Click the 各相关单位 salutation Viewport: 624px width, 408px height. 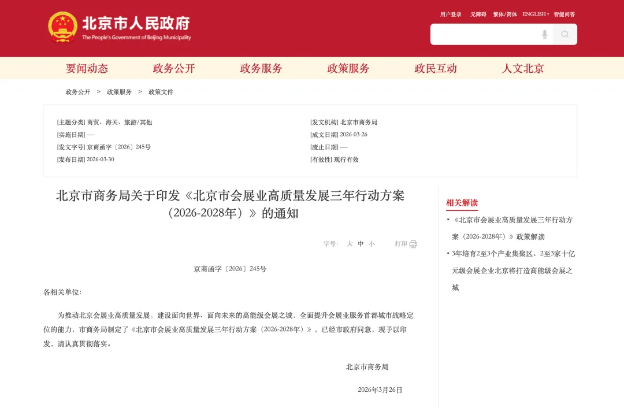pos(62,292)
